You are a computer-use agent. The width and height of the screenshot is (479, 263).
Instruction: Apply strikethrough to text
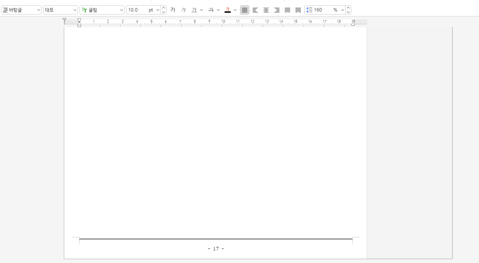tap(211, 10)
